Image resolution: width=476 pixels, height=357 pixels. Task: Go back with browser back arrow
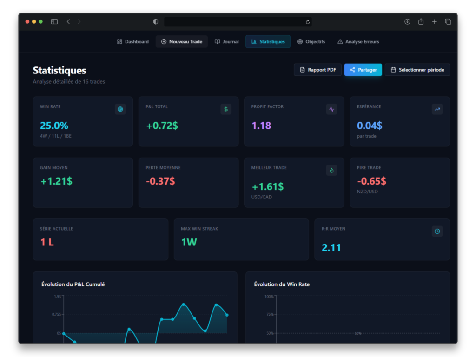click(68, 21)
